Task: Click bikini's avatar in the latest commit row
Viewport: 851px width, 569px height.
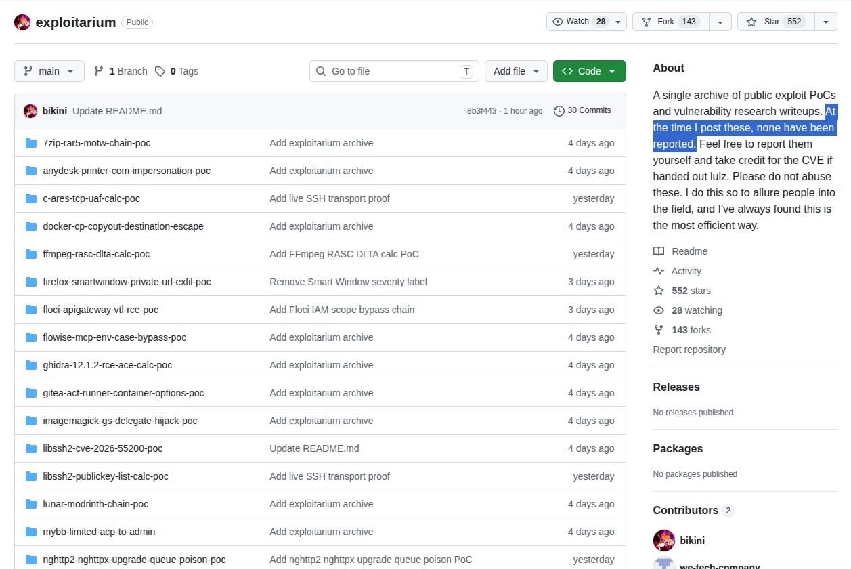Action: tap(30, 111)
